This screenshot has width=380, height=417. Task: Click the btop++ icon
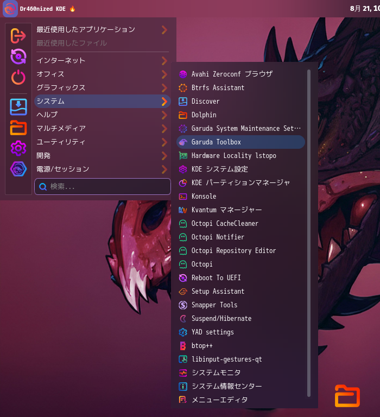tap(183, 346)
